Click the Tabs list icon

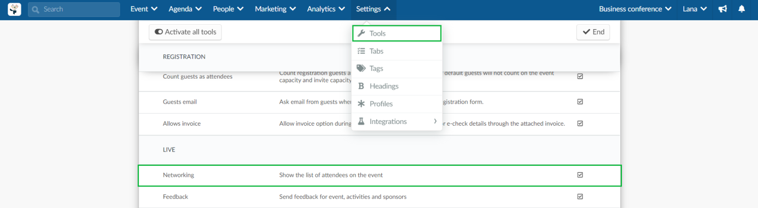coord(361,51)
